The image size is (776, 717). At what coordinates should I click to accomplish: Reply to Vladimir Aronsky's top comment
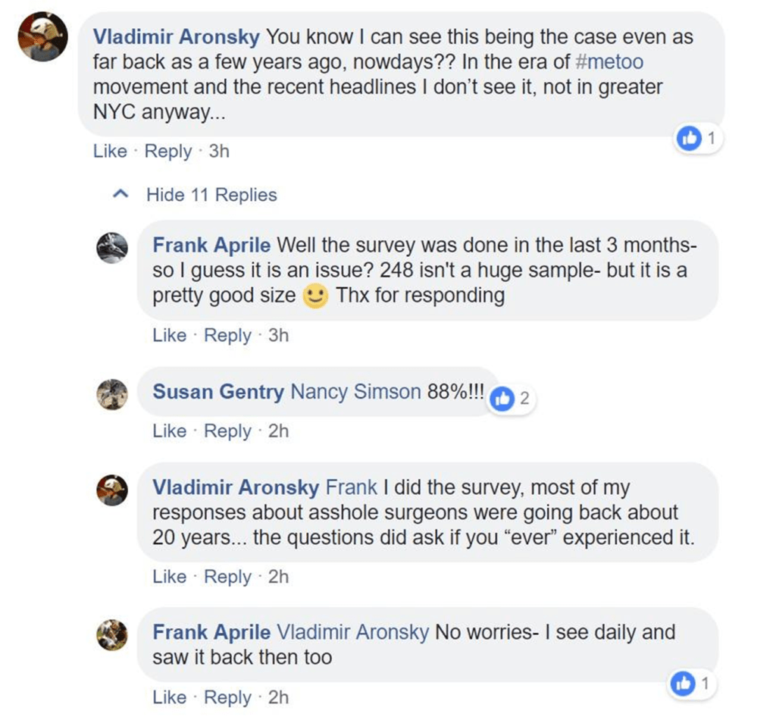[x=168, y=151]
